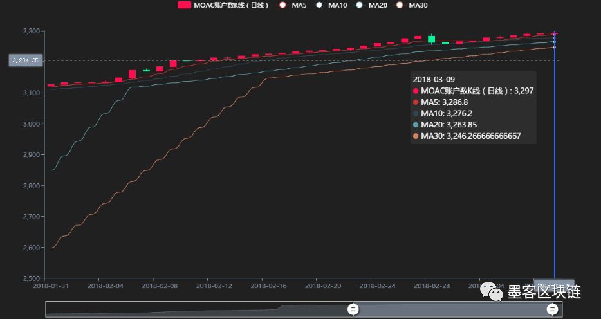The height and width of the screenshot is (319, 601).
Task: Click the 墨客区块链 watermark text
Action: (544, 292)
